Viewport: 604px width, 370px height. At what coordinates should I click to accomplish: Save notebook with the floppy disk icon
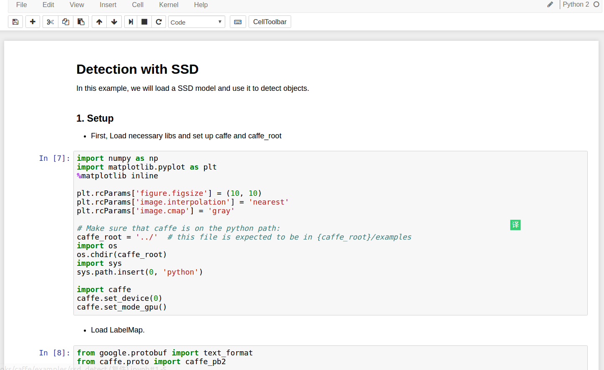point(15,22)
